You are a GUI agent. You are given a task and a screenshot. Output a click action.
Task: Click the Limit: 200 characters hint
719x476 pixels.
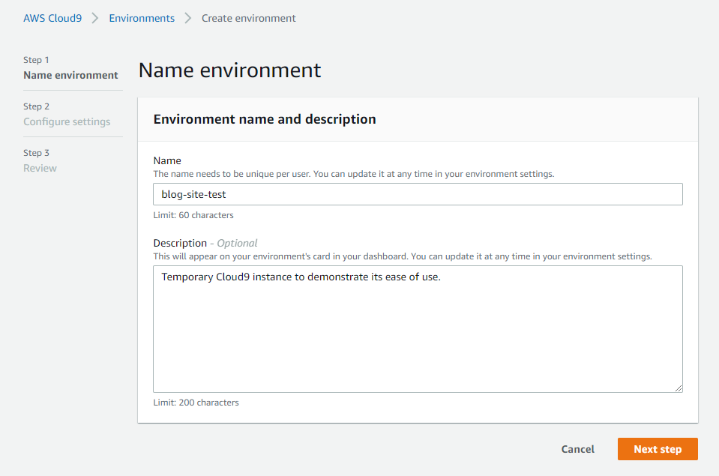point(196,403)
